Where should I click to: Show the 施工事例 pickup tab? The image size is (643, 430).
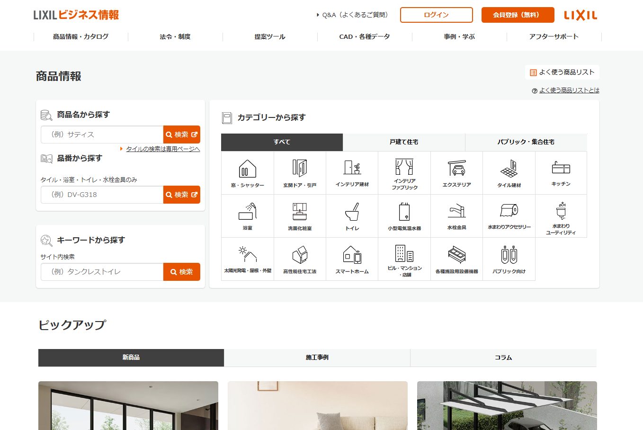click(x=317, y=358)
